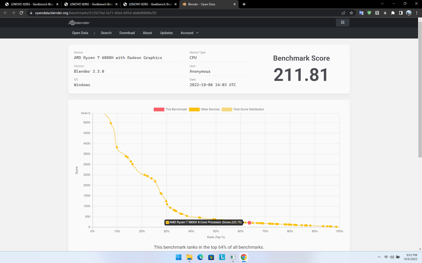Open the volume tray icon
Screen dimensions: 422x263
[x=392, y=257]
